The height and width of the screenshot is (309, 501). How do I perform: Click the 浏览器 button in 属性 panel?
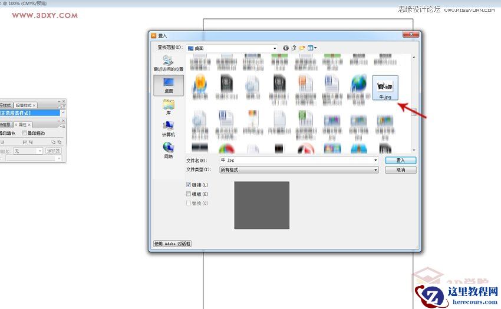[54, 151]
